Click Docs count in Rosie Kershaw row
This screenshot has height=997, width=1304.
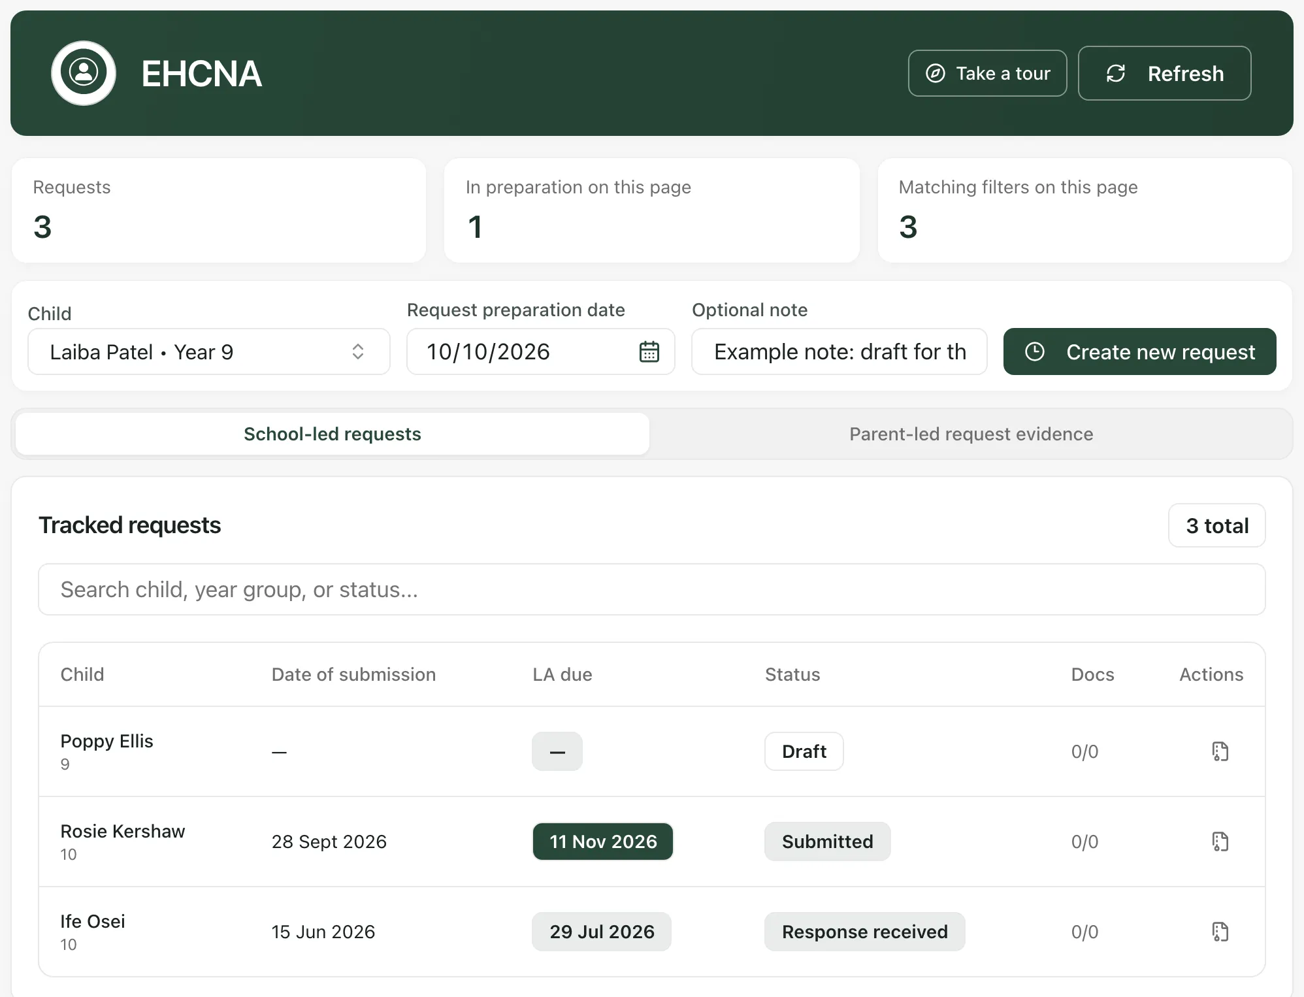click(x=1084, y=842)
